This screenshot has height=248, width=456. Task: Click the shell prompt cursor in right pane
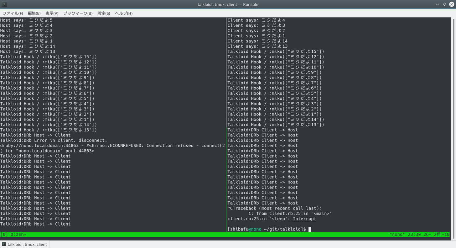coord(310,229)
